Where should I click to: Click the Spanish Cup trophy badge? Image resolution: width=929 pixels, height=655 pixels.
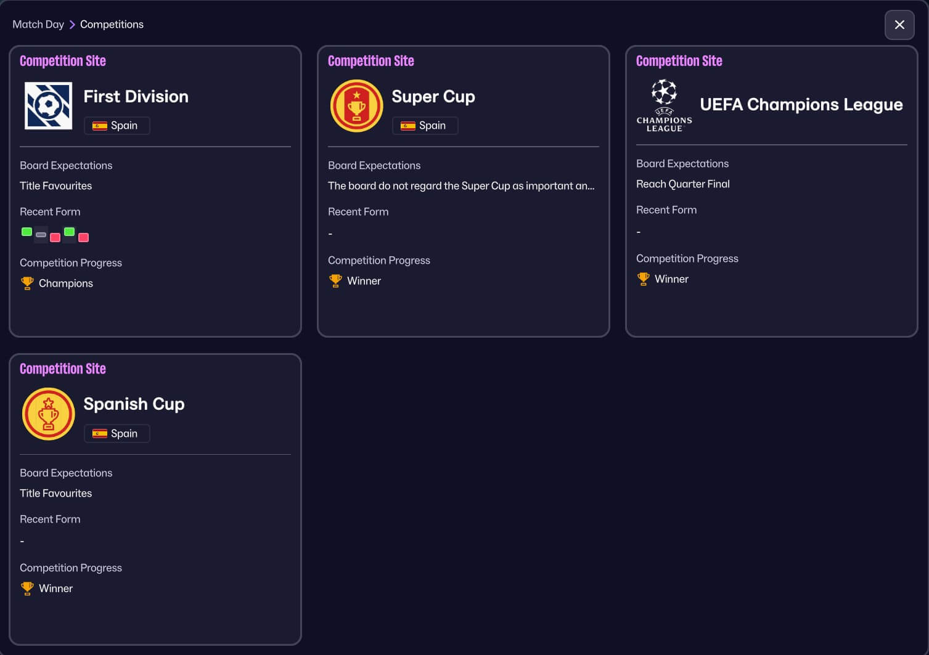coord(48,413)
